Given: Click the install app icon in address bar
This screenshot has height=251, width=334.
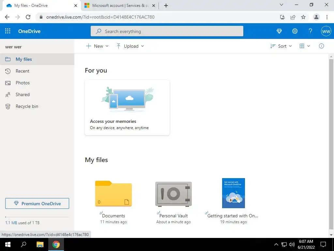Looking at the screenshot, I should coord(282,17).
